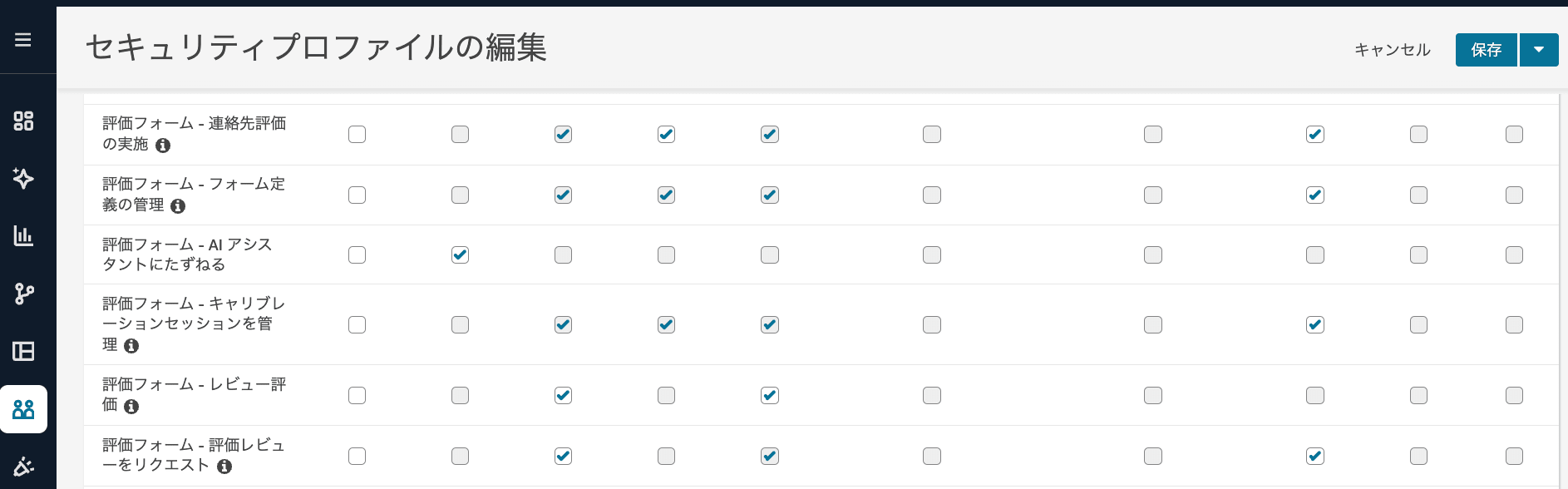The image size is (1568, 489).
Task: Click the AI sparkle icon in sidebar
Action: click(23, 178)
